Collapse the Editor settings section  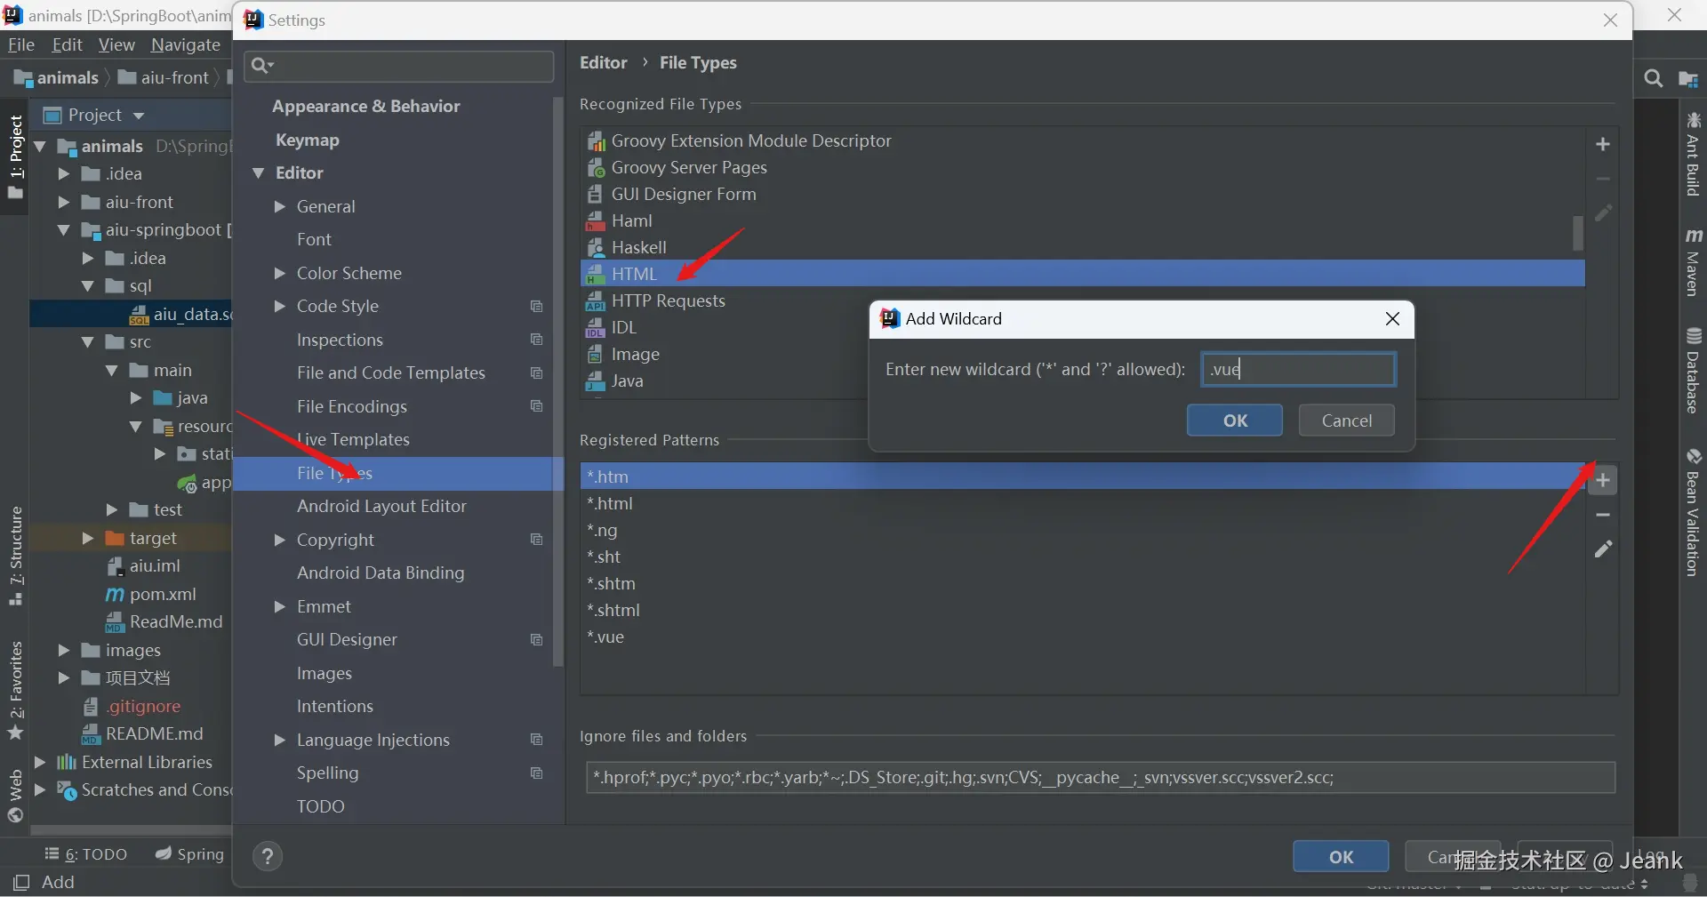pos(259,172)
